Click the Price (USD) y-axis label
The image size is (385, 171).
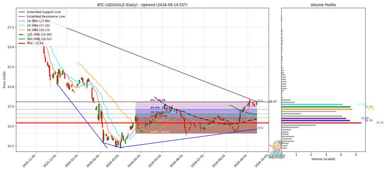tap(4, 79)
